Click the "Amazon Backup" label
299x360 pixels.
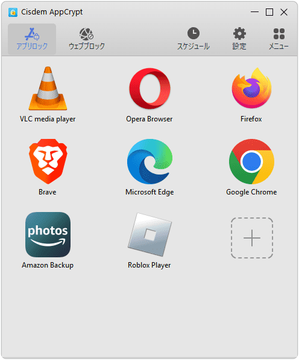48,265
